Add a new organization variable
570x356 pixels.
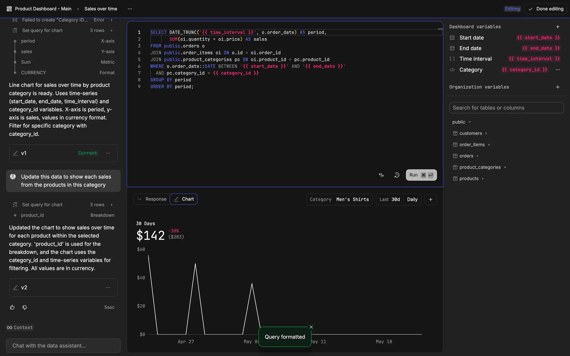558,87
